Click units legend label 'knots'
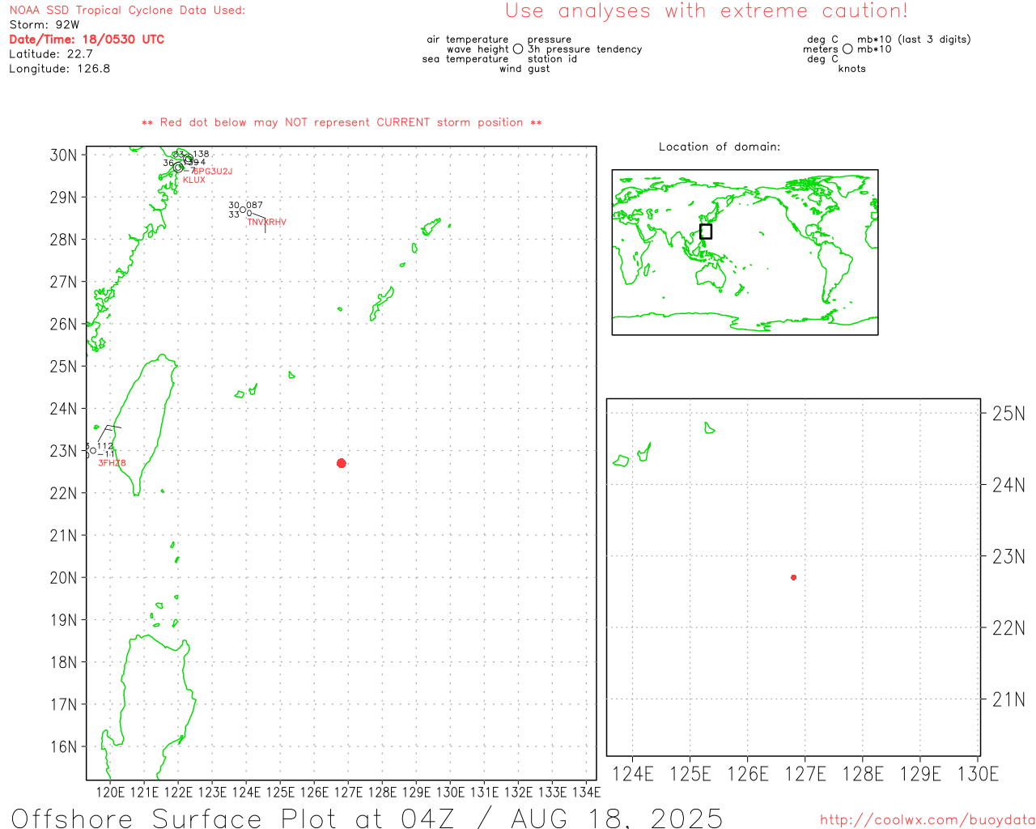This screenshot has width=1036, height=829. coord(852,69)
